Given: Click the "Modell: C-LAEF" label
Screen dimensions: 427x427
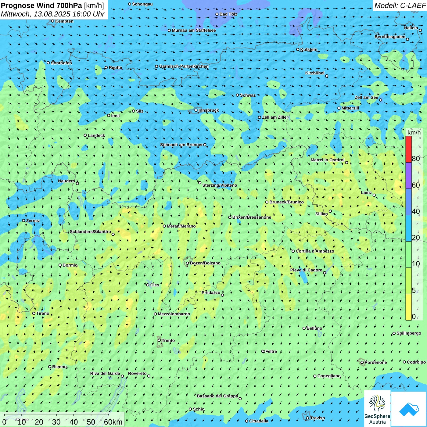Looking at the screenshot, I should pyautogui.click(x=400, y=5).
